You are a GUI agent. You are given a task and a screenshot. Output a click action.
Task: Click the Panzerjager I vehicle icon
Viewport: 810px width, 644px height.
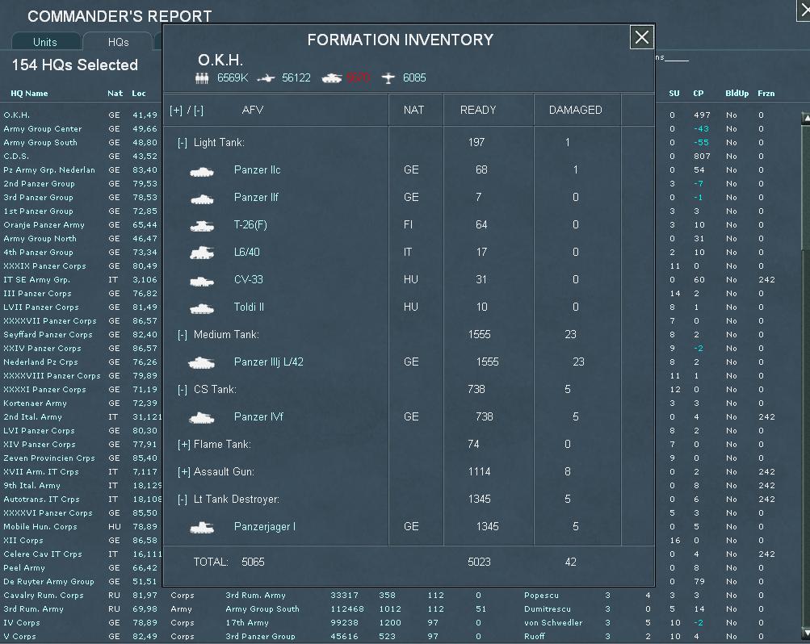[x=202, y=527]
